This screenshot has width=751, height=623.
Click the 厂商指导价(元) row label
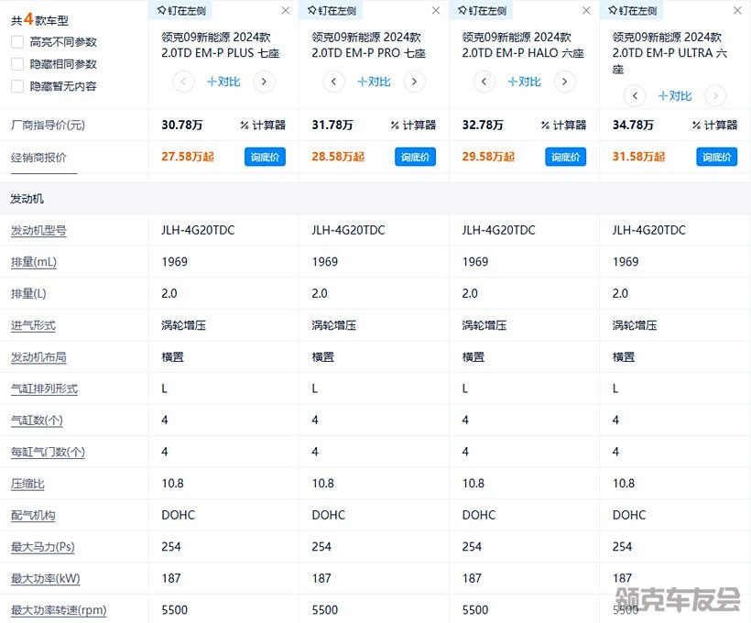click(x=48, y=126)
